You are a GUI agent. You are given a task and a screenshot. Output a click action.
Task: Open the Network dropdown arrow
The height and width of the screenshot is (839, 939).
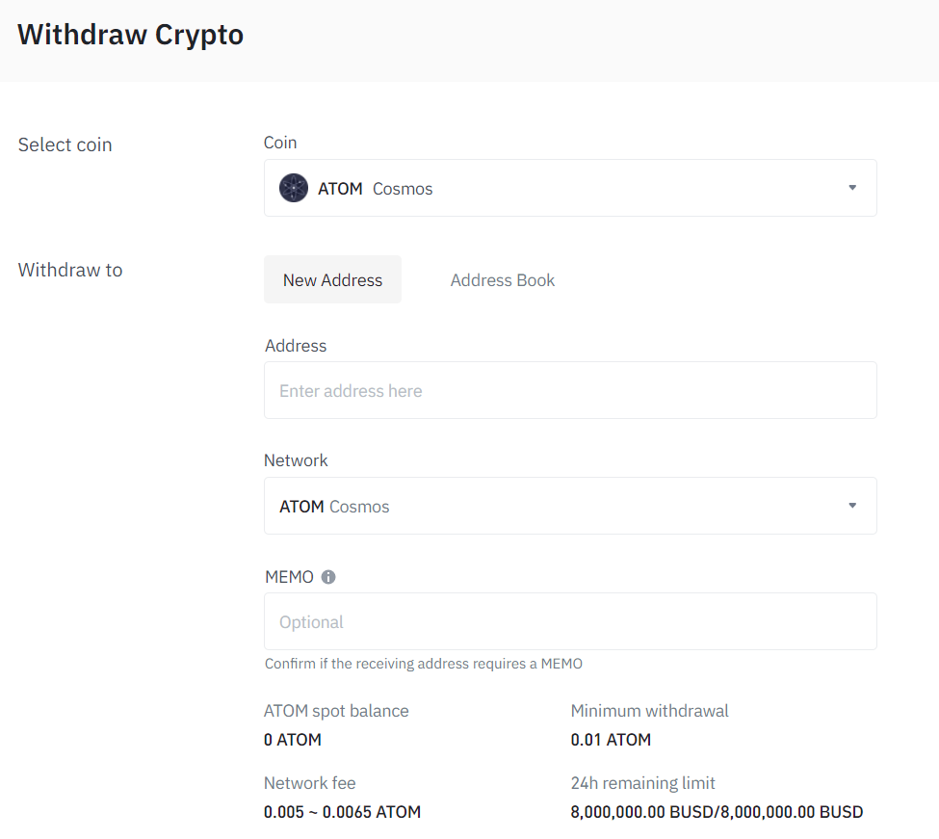point(852,506)
